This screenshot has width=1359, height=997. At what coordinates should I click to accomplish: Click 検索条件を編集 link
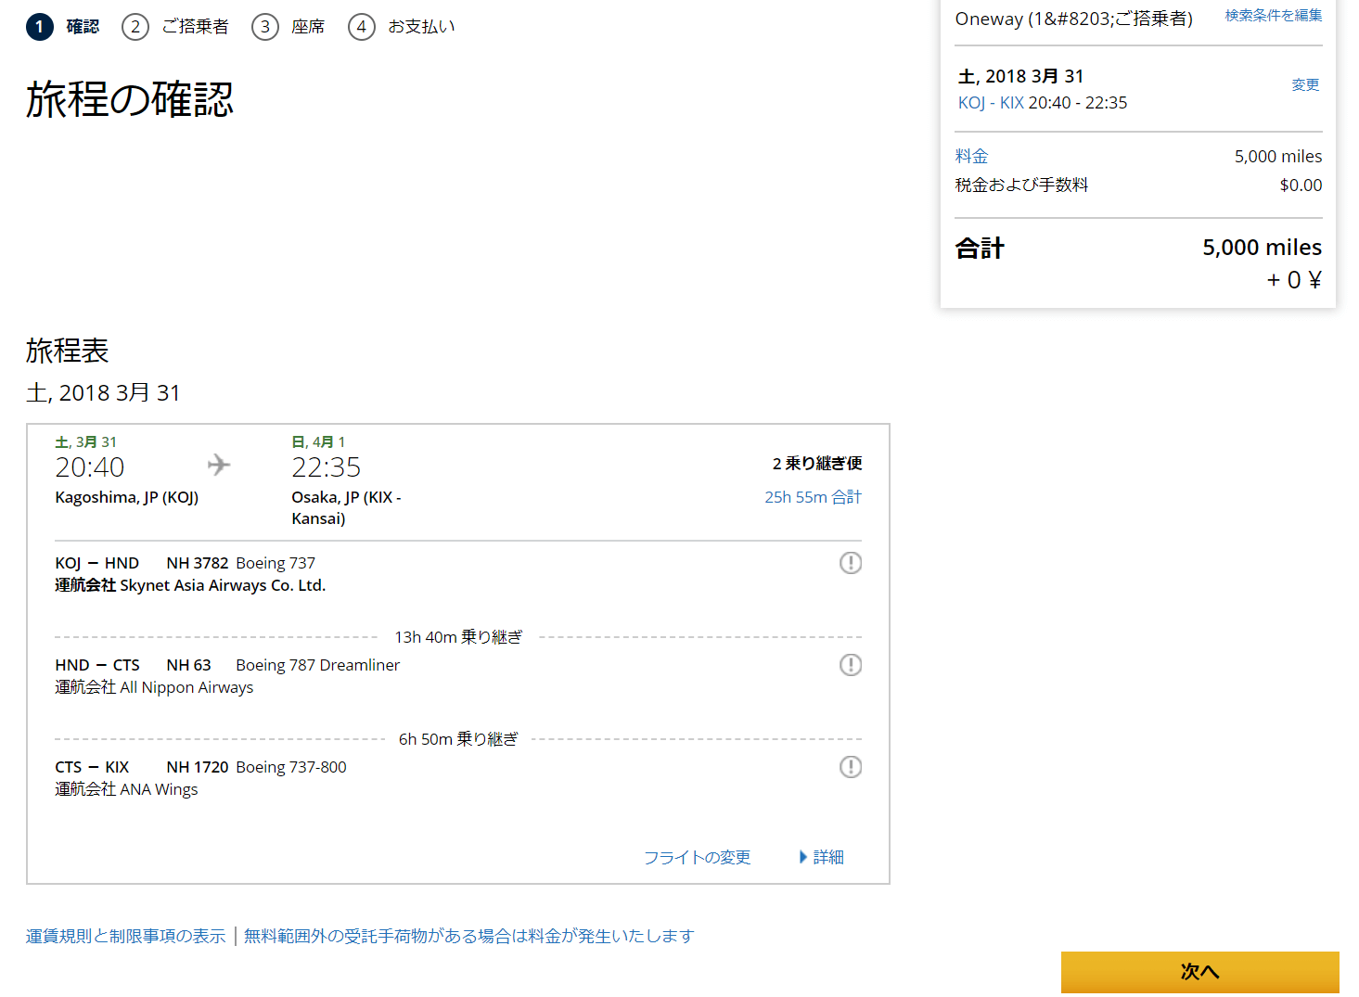1273,16
